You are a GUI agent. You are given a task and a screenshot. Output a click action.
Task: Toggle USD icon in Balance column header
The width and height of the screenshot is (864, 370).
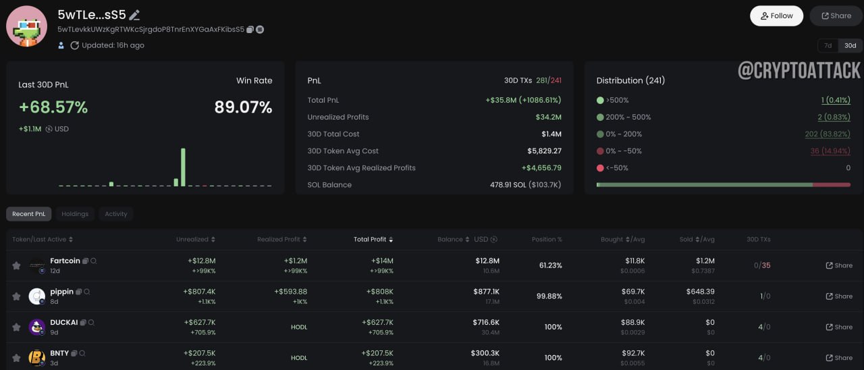493,240
